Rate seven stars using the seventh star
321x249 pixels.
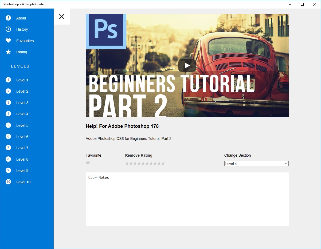click(151, 163)
